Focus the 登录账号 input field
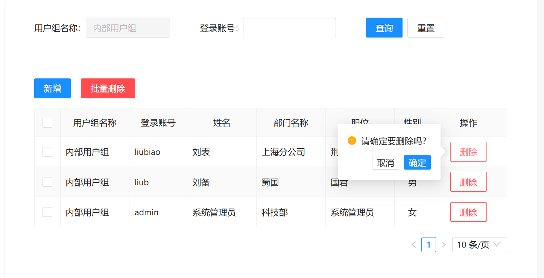The height and width of the screenshot is (278, 544). (289, 28)
